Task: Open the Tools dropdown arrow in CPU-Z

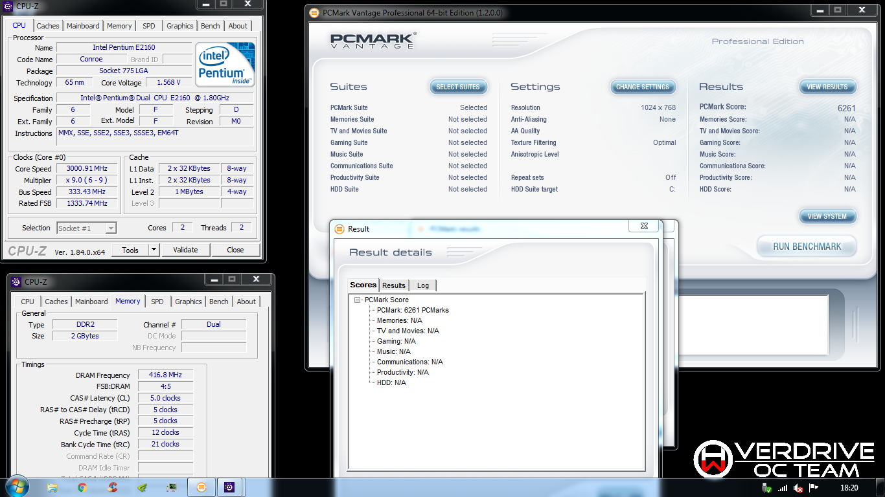Action: pos(154,250)
